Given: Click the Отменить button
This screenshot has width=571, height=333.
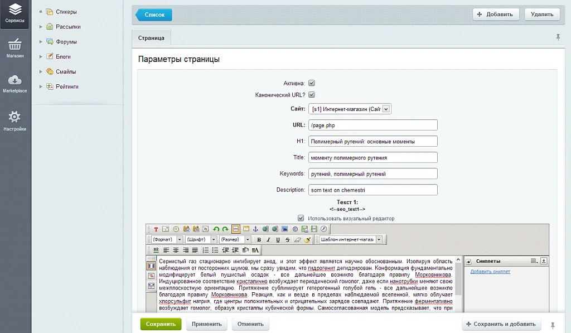Looking at the screenshot, I should click(250, 324).
